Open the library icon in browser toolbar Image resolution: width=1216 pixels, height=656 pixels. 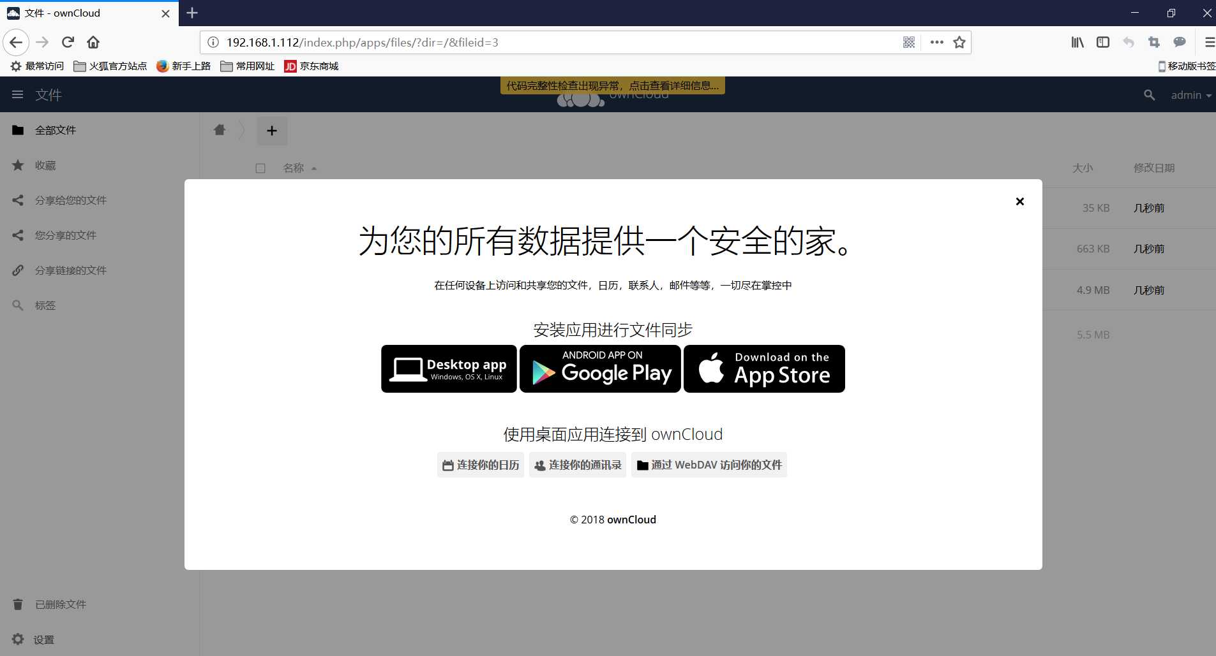point(1077,43)
